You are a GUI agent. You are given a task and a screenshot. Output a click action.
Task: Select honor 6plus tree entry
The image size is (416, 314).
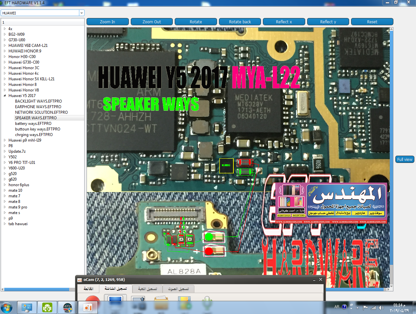tap(19, 185)
